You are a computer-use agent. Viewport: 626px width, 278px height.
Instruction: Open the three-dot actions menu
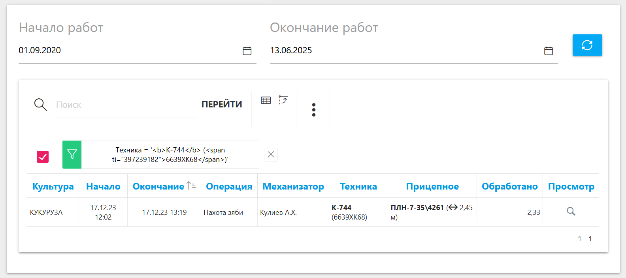coord(313,110)
